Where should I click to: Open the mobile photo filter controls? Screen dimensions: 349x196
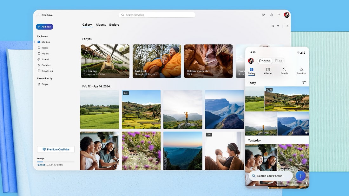304,82
